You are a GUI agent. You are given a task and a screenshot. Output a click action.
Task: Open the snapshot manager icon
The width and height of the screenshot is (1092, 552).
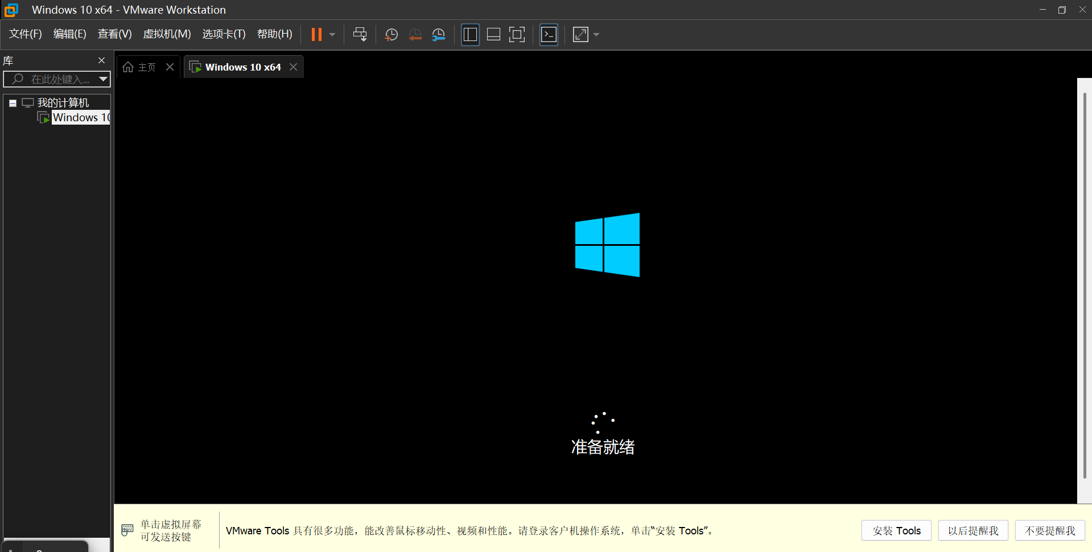coord(439,35)
